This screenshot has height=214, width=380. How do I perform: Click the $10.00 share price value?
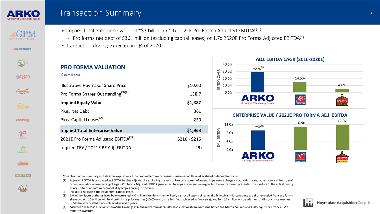pos(194,86)
